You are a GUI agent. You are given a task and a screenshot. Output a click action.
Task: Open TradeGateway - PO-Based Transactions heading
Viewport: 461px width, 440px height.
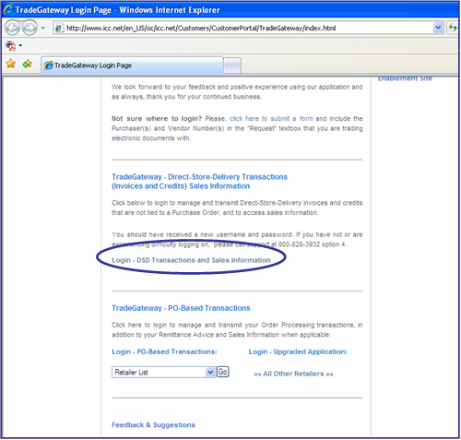click(x=181, y=308)
